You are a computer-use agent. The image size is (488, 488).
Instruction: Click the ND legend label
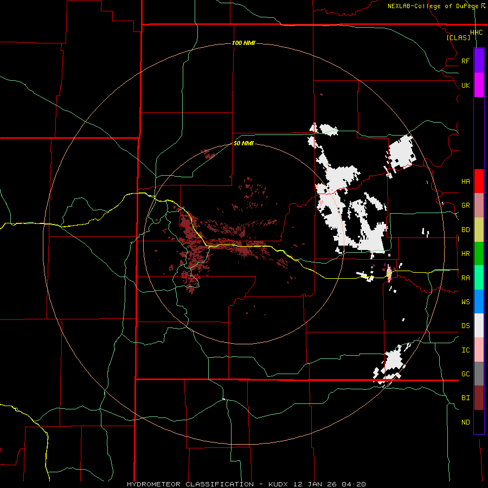[x=465, y=422]
